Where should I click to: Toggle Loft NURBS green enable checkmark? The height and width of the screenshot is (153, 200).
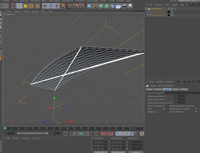(172, 9)
